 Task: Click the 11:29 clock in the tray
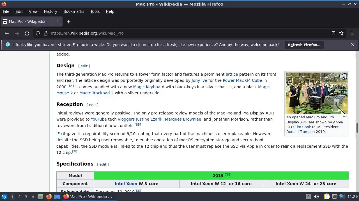click(353, 197)
